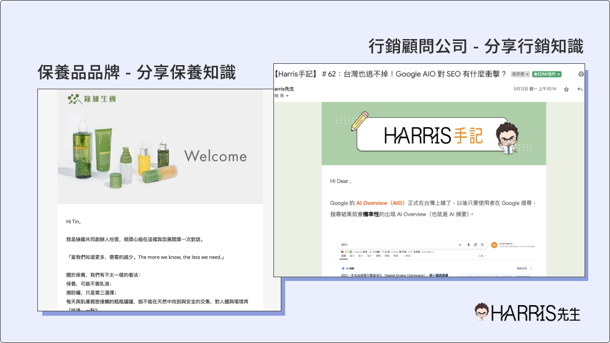Click the email subject '【Harris手記】#62'
Screen dimensions: 610x343
pos(390,74)
